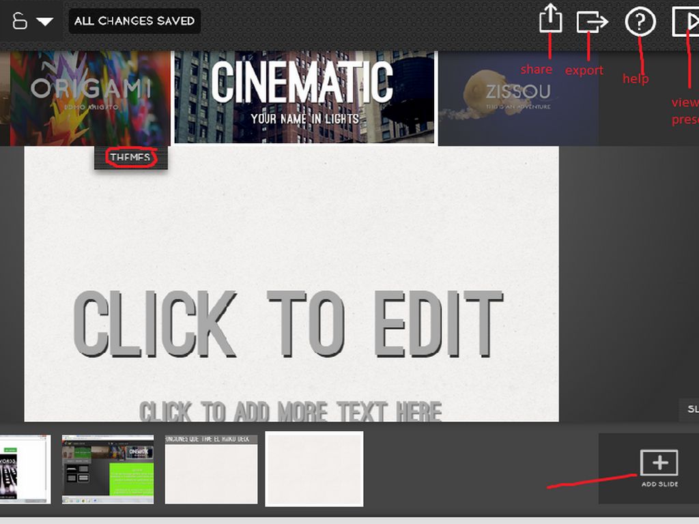
Task: Open the Export icon
Action: 591,22
